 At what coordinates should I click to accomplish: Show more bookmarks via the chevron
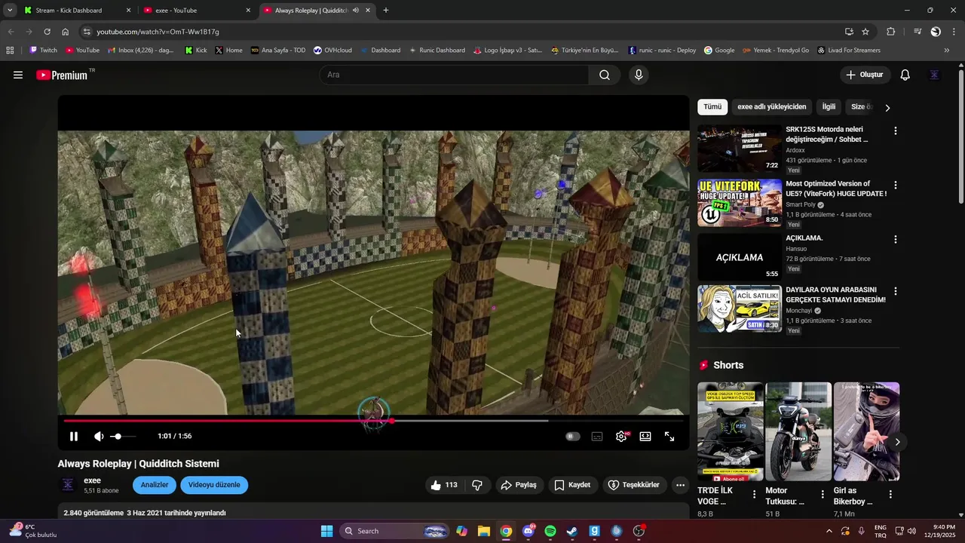pyautogui.click(x=946, y=51)
